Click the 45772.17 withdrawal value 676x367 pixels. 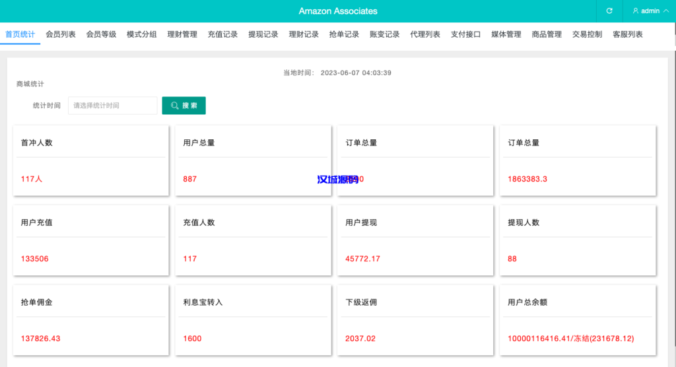(x=362, y=259)
